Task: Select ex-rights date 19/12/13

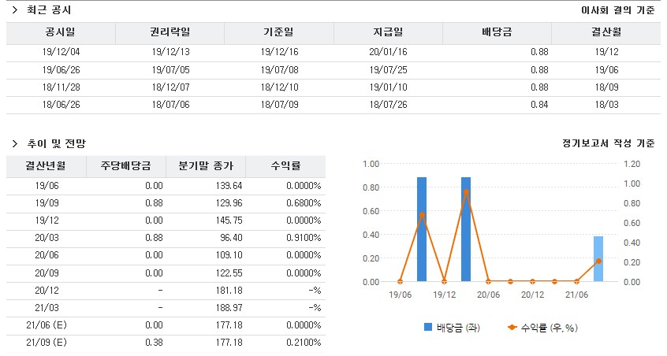Action: pos(170,52)
